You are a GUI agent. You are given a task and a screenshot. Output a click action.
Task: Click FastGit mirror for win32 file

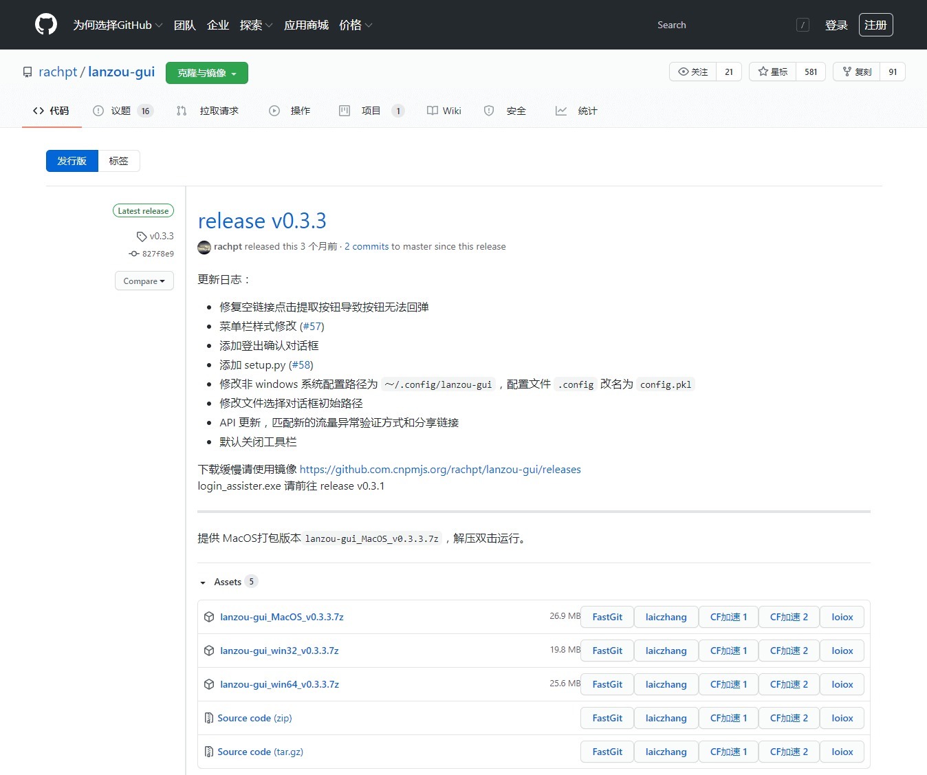tap(607, 651)
